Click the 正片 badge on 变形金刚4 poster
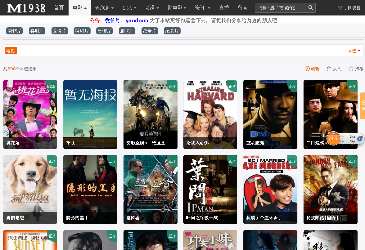Viewport: 365px width, 250px height. point(172,86)
